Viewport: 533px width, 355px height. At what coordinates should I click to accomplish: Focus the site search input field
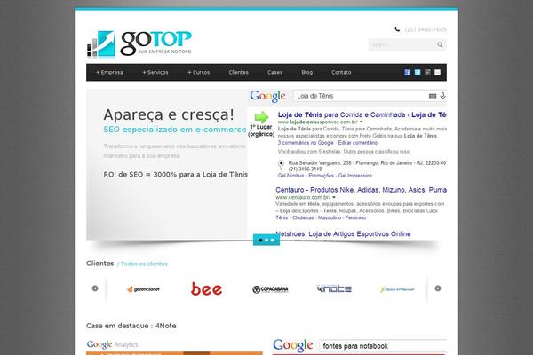click(402, 45)
